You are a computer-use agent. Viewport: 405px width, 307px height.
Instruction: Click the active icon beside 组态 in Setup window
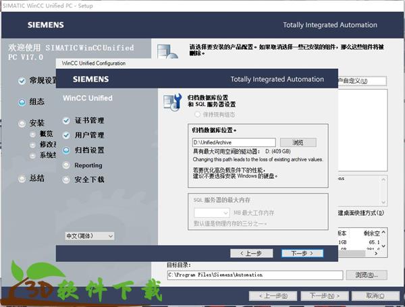[x=22, y=103]
